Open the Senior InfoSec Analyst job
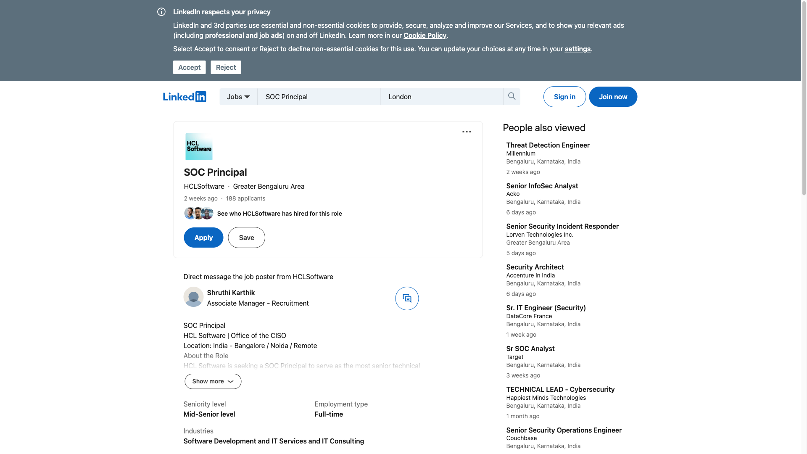The image size is (807, 454). [x=542, y=186]
